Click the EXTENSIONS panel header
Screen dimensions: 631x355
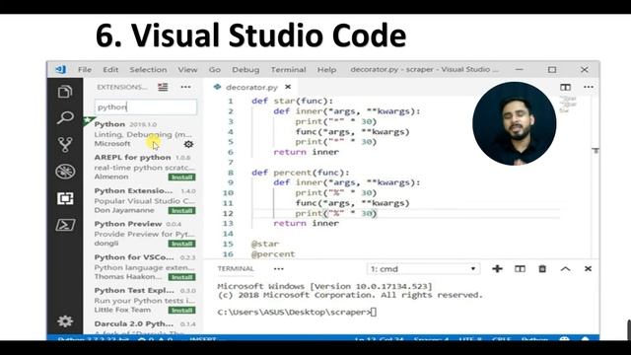coord(122,87)
